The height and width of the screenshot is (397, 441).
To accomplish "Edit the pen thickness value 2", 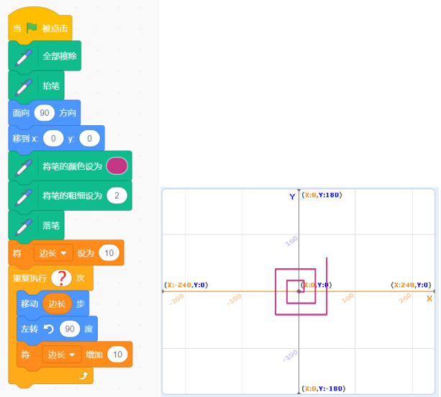I will coord(116,196).
